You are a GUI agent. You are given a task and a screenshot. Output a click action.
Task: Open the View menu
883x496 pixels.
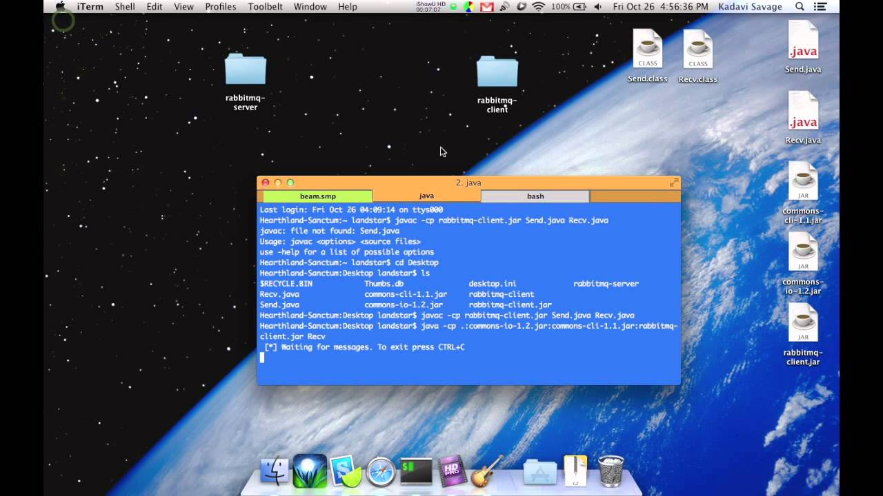(184, 7)
